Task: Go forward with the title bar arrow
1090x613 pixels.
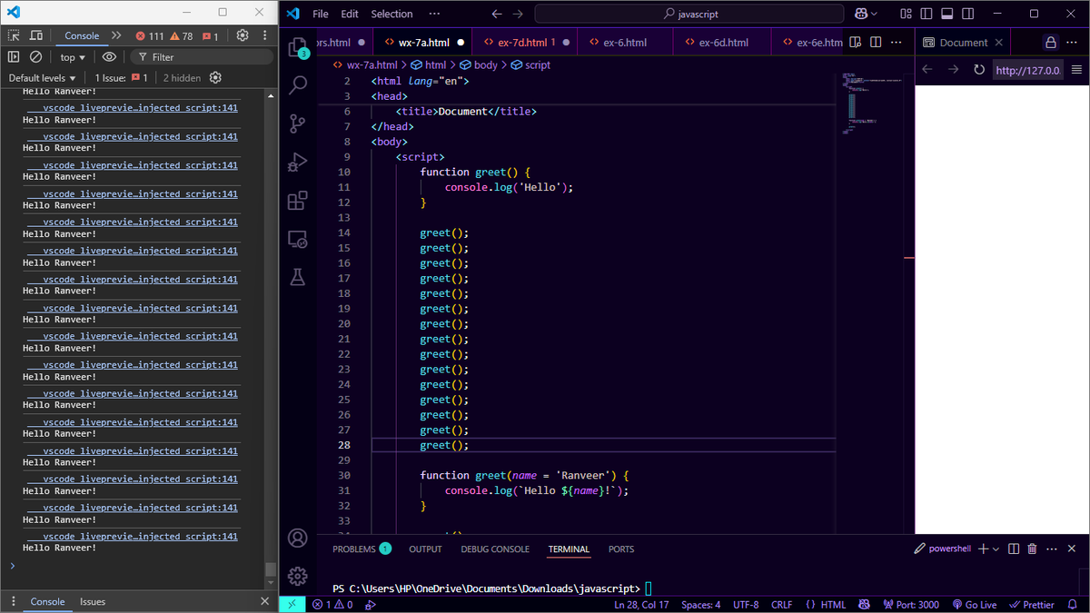Action: click(x=518, y=14)
